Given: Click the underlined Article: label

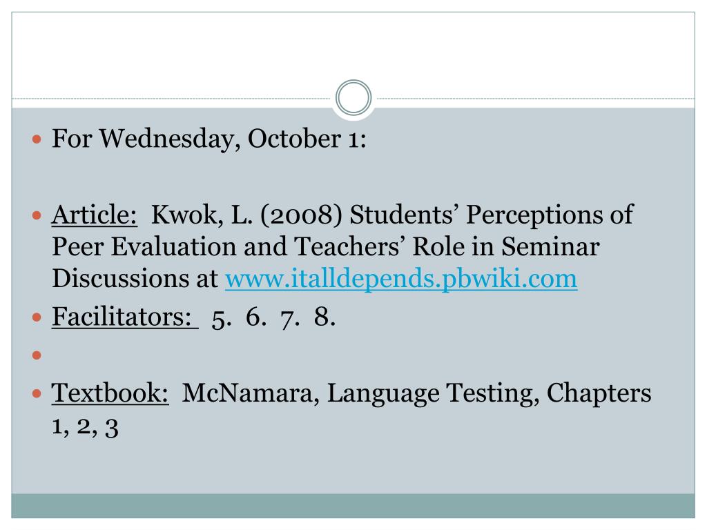Looking at the screenshot, I should [94, 215].
